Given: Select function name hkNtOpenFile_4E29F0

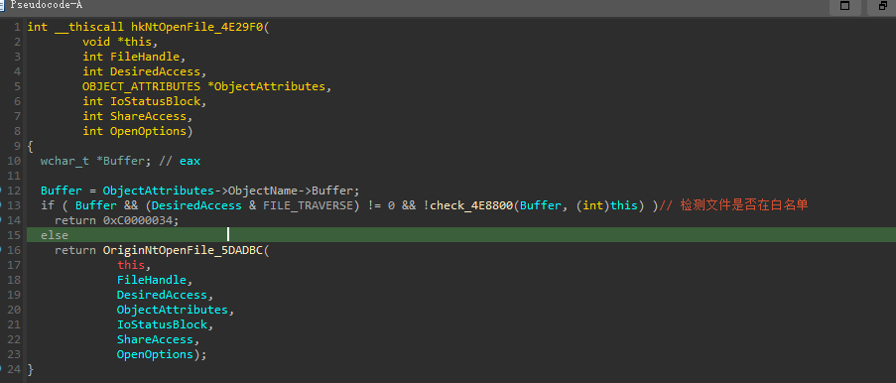Looking at the screenshot, I should pyautogui.click(x=197, y=27).
